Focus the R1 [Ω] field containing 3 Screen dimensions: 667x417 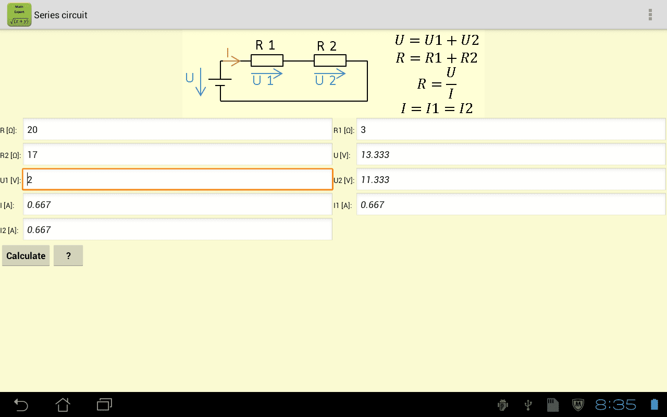click(511, 129)
